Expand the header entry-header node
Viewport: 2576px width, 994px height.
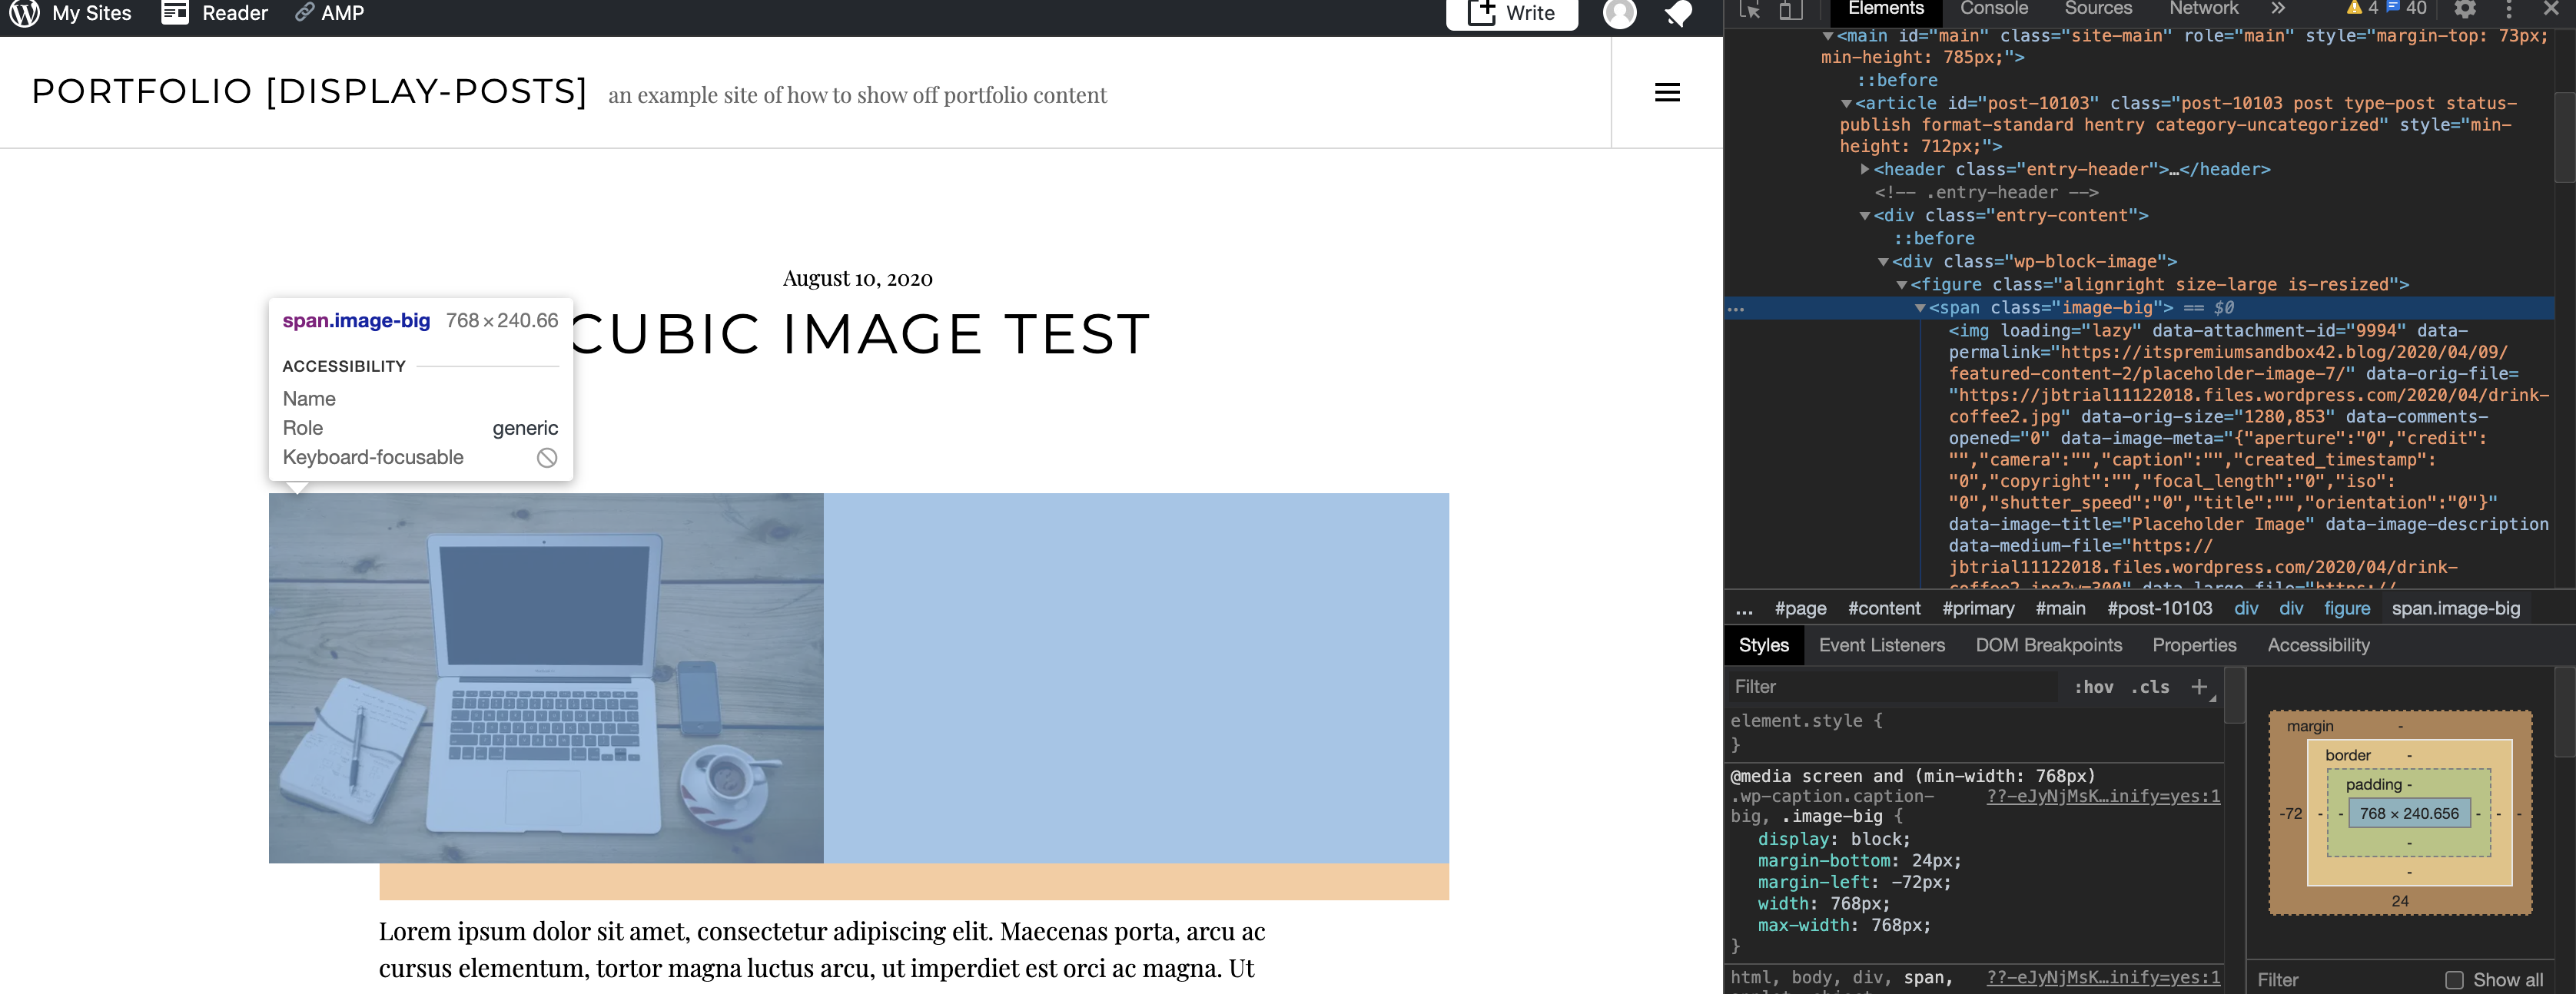click(1865, 170)
